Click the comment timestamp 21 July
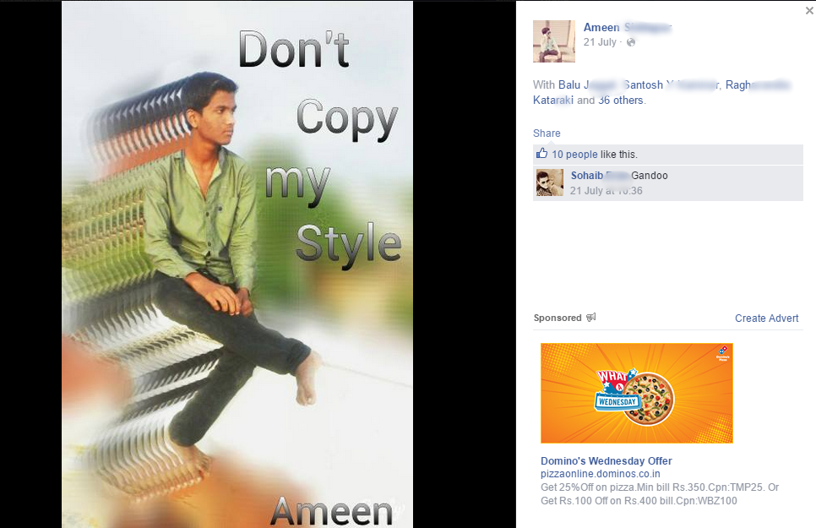This screenshot has width=816, height=528. 606,191
